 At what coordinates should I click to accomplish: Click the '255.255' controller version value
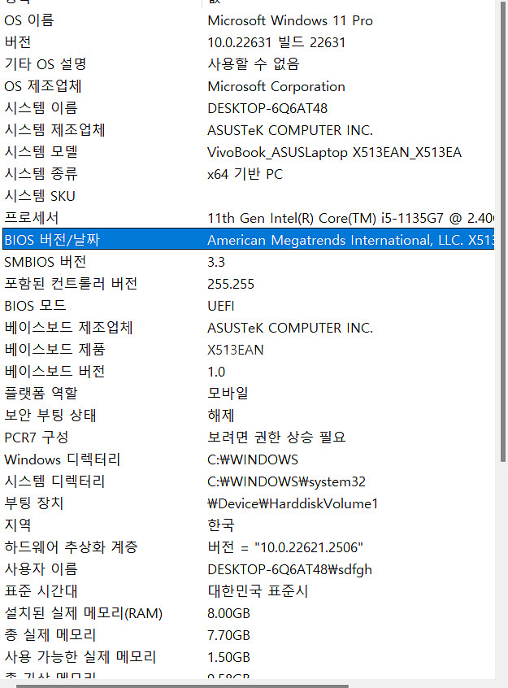231,284
